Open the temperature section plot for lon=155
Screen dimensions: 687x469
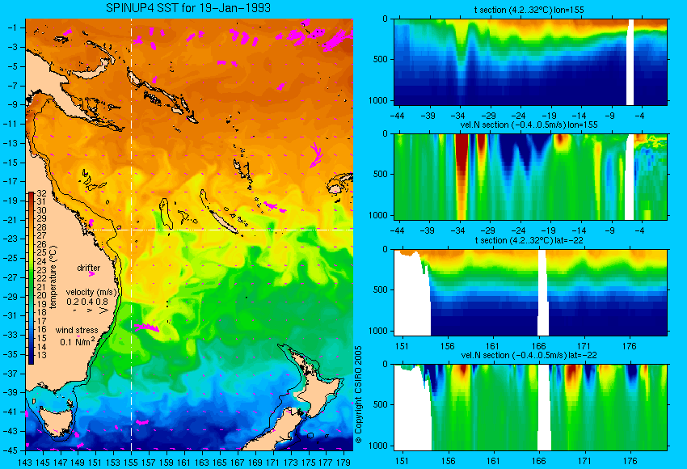point(530,61)
